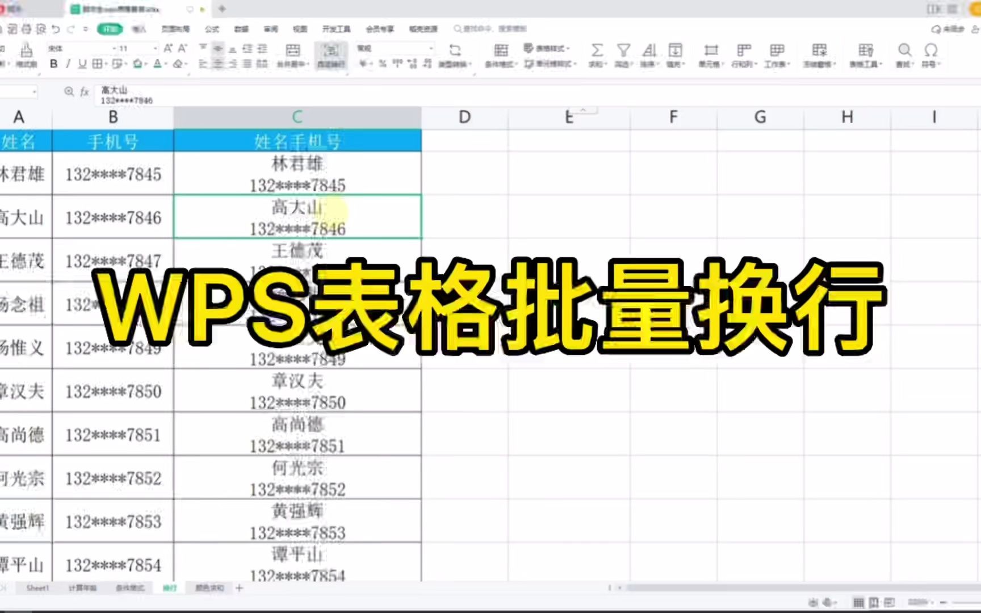The height and width of the screenshot is (613, 981).
Task: Click the search commands box
Action: pyautogui.click(x=491, y=28)
